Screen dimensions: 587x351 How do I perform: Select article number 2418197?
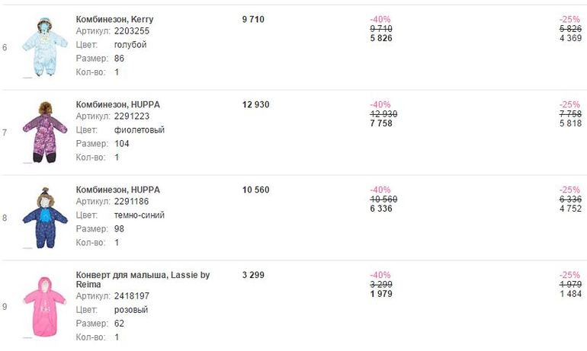click(132, 296)
